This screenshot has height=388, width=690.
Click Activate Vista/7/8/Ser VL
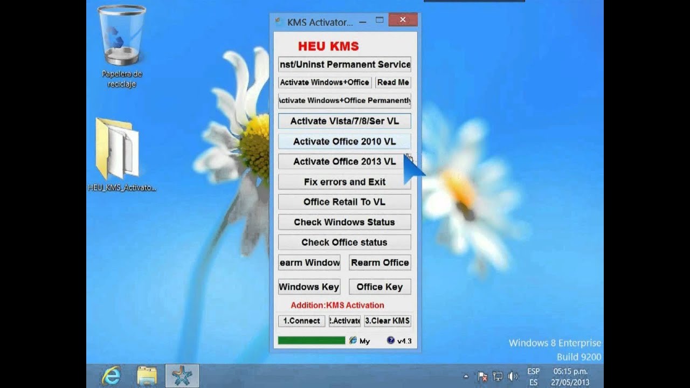[344, 121]
